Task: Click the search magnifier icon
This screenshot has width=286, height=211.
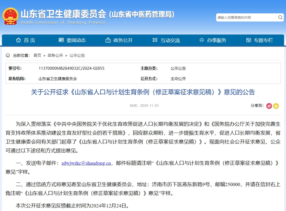Action: point(280,18)
